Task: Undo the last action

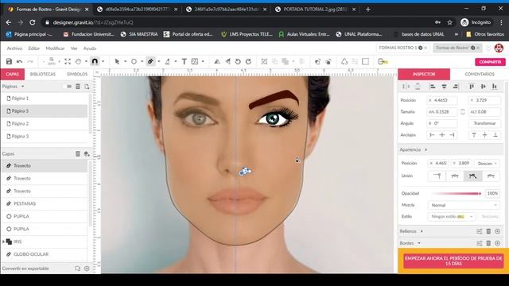Action: [x=19, y=62]
